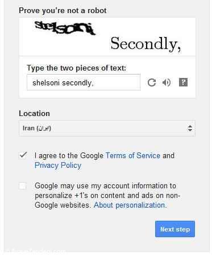The image size is (212, 256).
Task: Focus the captcha text input field
Action: pyautogui.click(x=84, y=82)
